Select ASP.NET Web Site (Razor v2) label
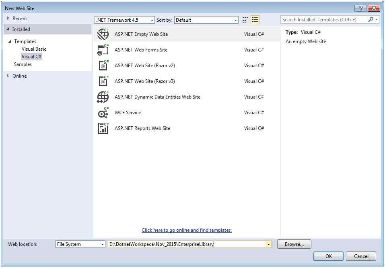The width and height of the screenshot is (385, 268). [x=144, y=66]
